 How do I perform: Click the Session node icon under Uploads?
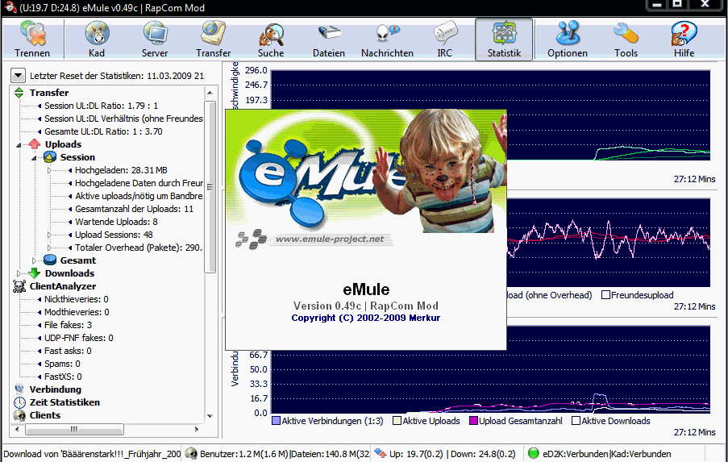50,157
